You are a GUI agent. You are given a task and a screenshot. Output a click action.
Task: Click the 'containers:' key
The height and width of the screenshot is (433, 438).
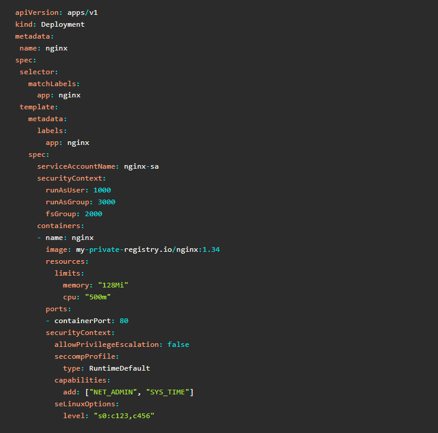pyautogui.click(x=61, y=226)
